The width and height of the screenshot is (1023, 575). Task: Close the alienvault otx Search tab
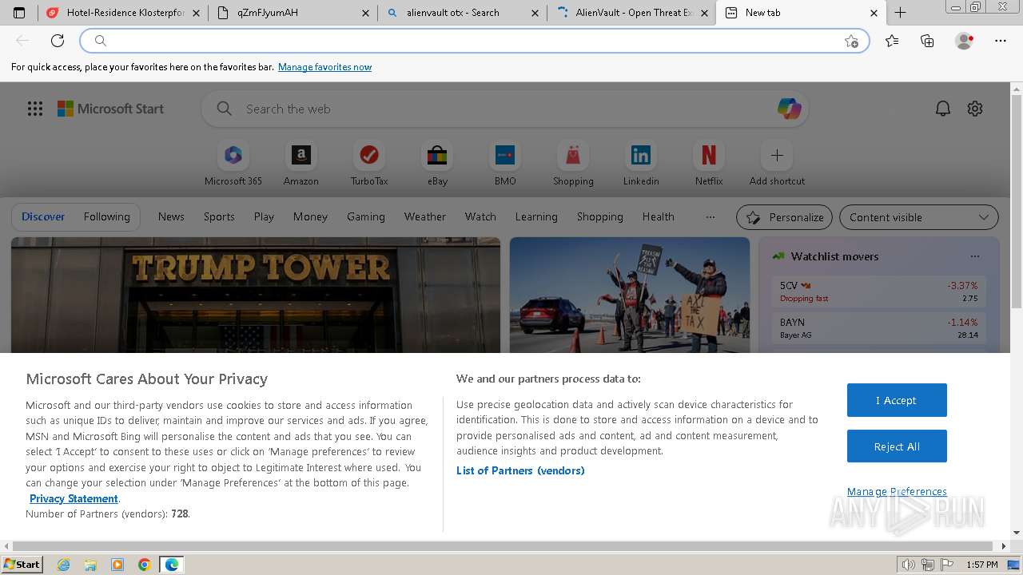coord(535,13)
